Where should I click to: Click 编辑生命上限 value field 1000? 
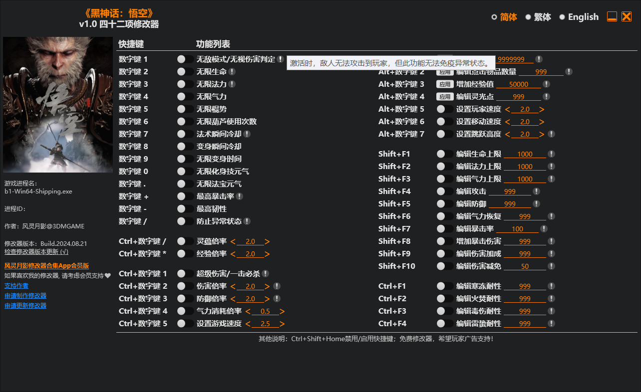[x=525, y=154]
